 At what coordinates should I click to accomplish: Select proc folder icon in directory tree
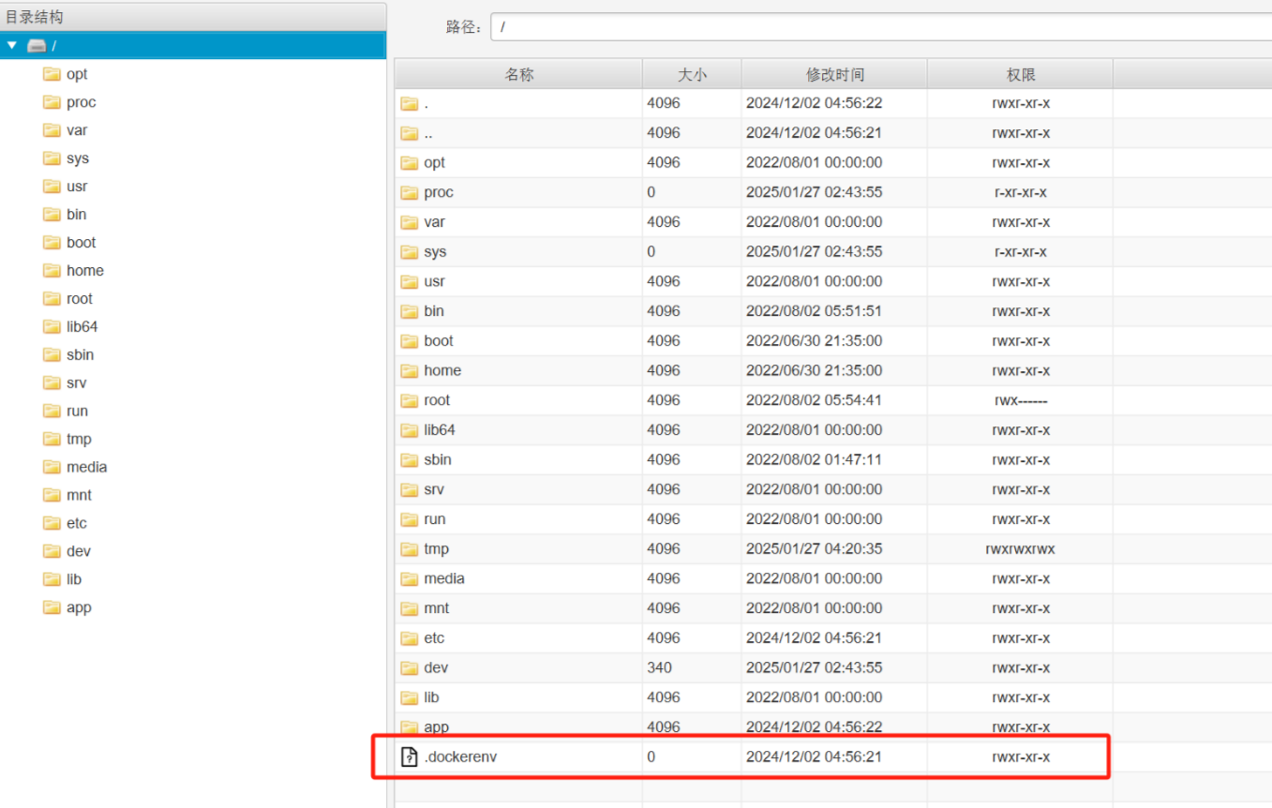(52, 102)
